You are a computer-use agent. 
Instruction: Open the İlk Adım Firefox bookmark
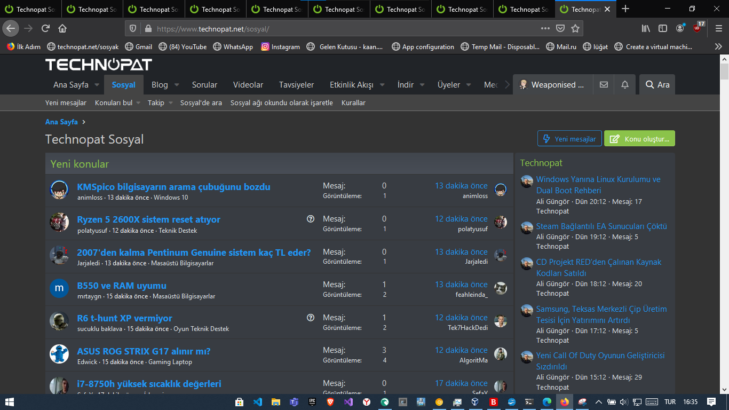23,46
